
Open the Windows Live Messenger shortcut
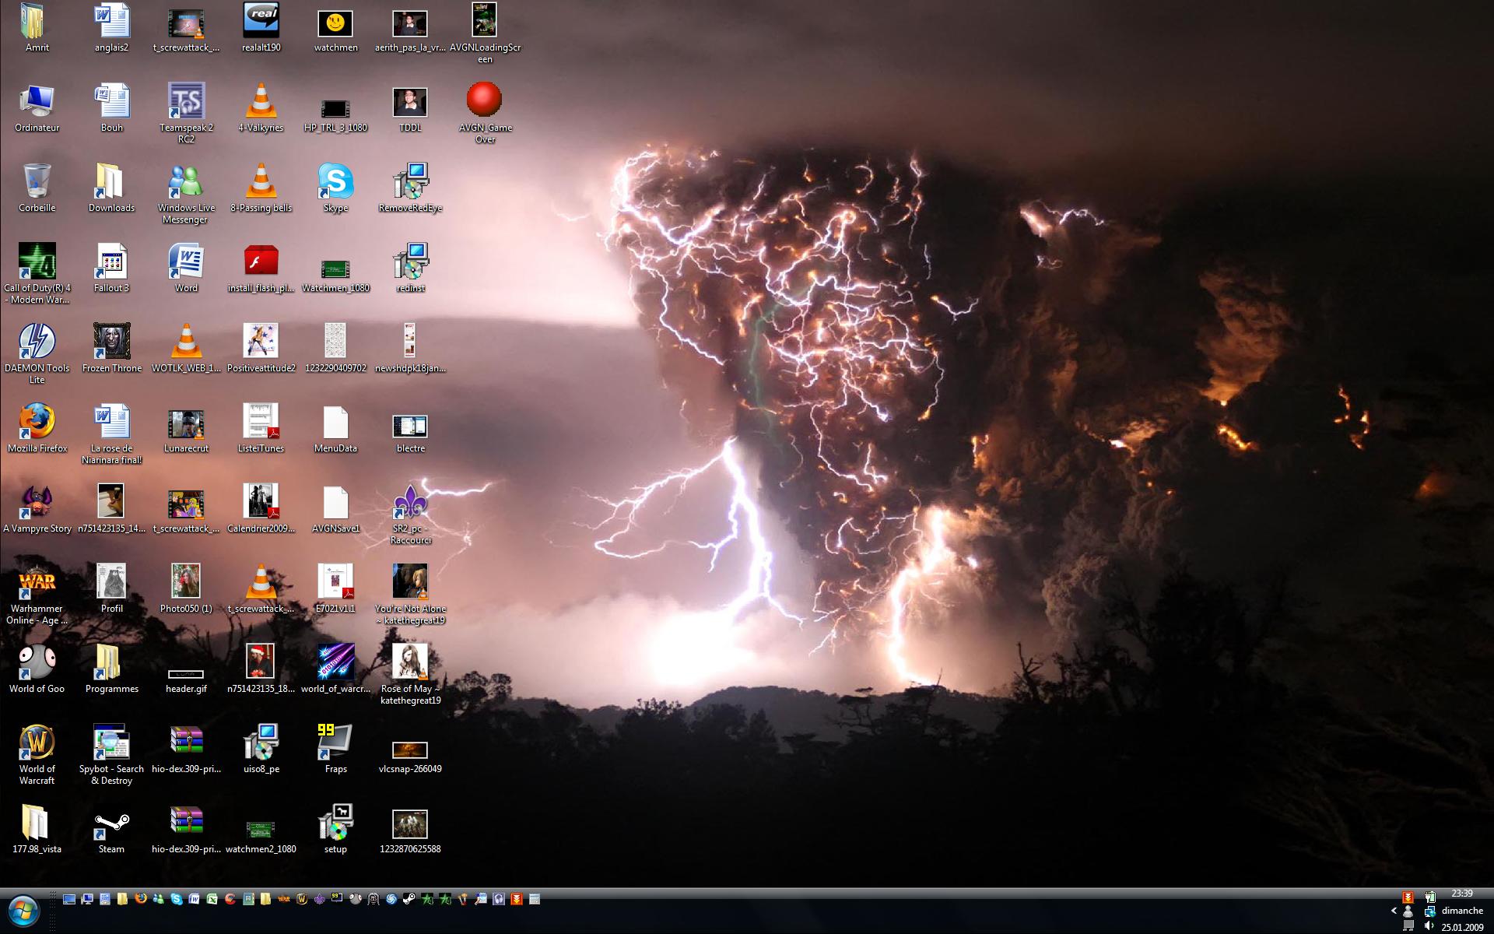pos(186,181)
